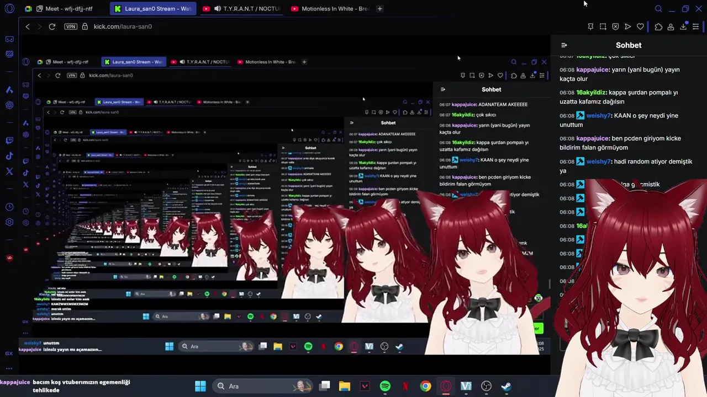Click the search tabs magnifier icon
707x397 pixels.
pyautogui.click(x=658, y=9)
